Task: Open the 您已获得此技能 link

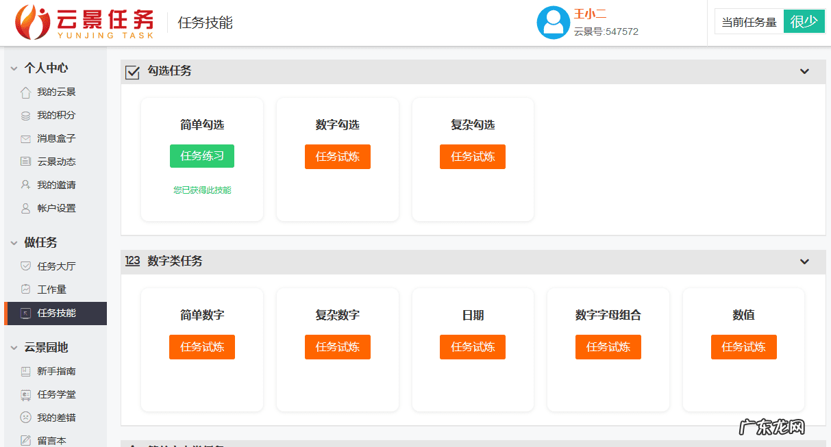Action: click(201, 190)
